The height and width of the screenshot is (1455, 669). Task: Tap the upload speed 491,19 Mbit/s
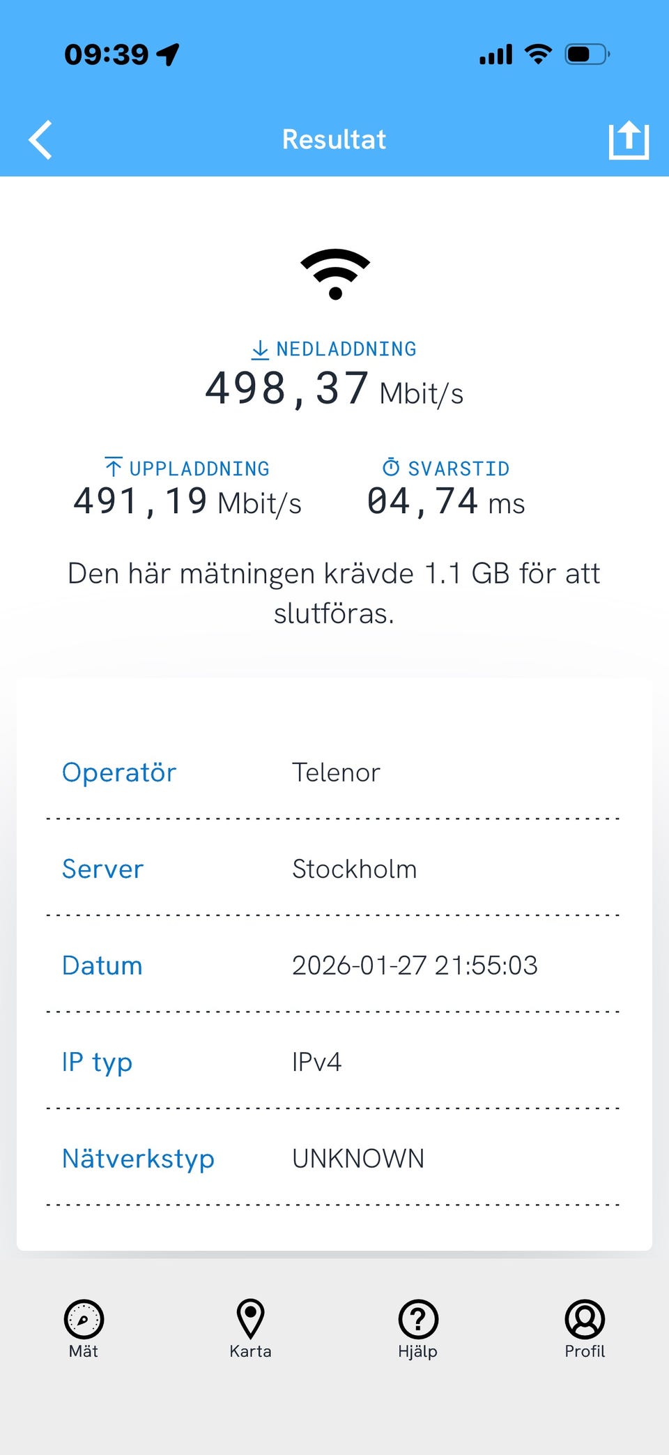(x=187, y=502)
